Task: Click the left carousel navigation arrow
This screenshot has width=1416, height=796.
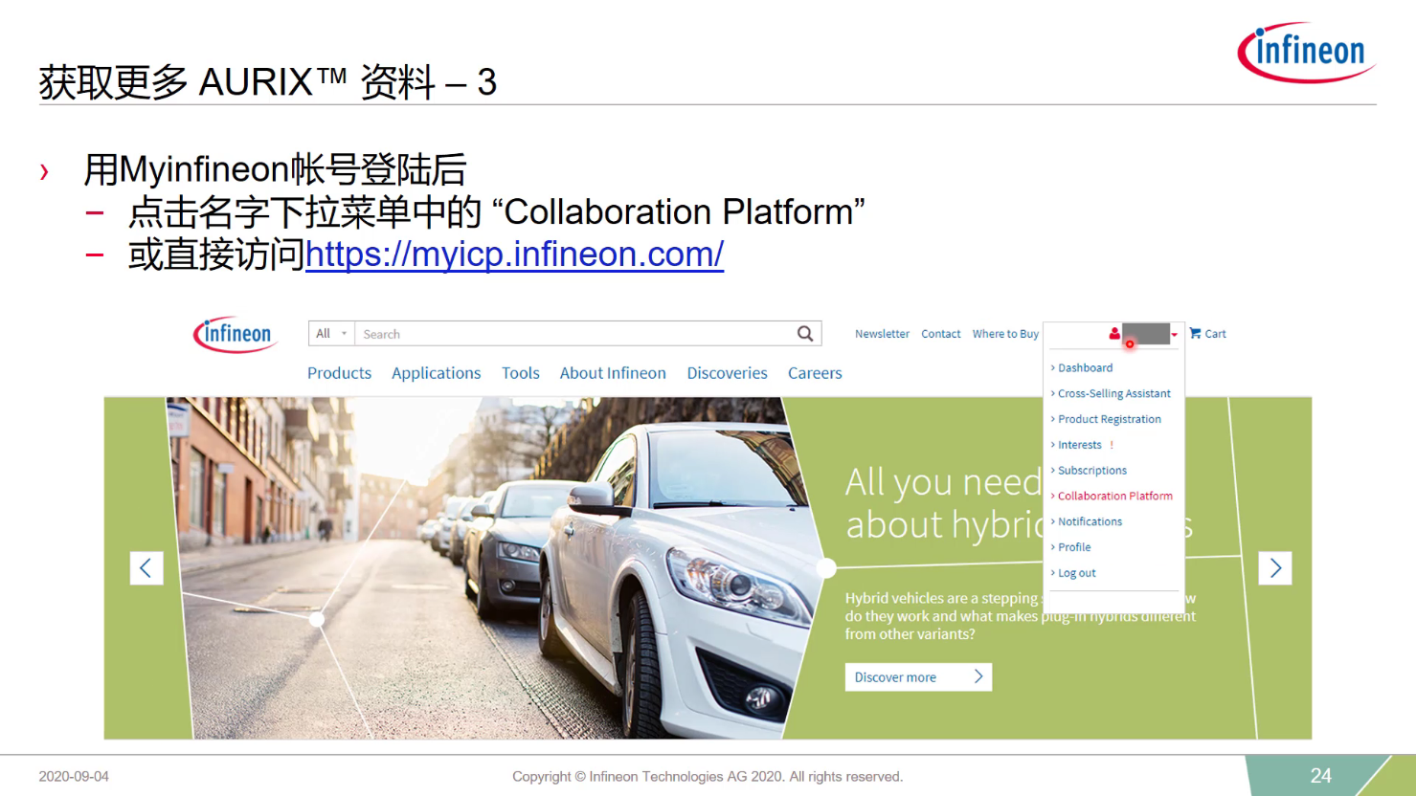Action: point(146,567)
